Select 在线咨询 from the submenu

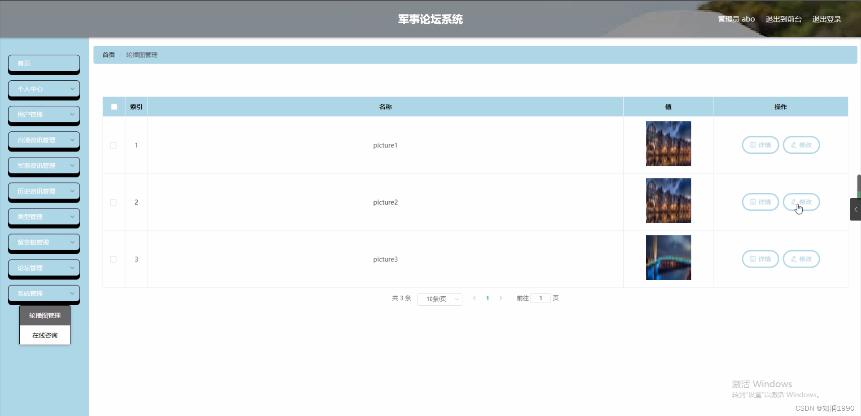pyautogui.click(x=44, y=335)
